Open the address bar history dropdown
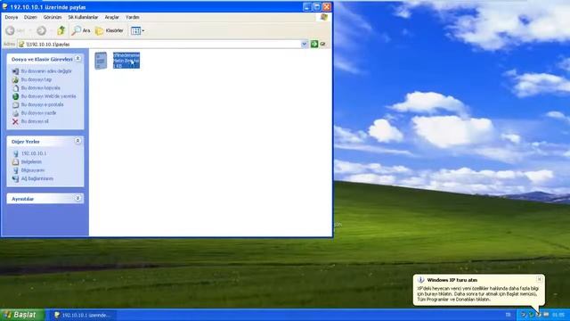570x321 pixels. coord(304,44)
